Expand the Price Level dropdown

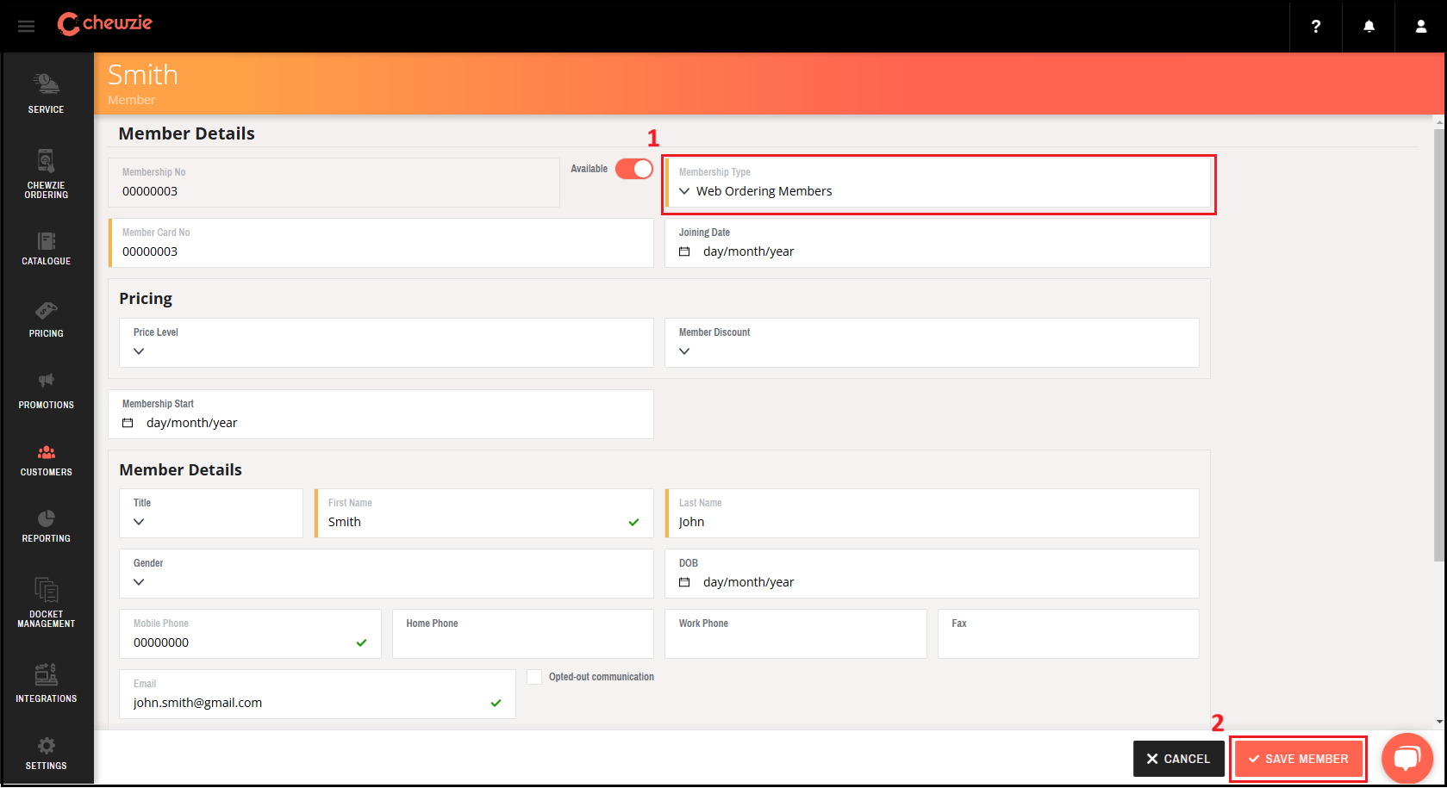386,343
